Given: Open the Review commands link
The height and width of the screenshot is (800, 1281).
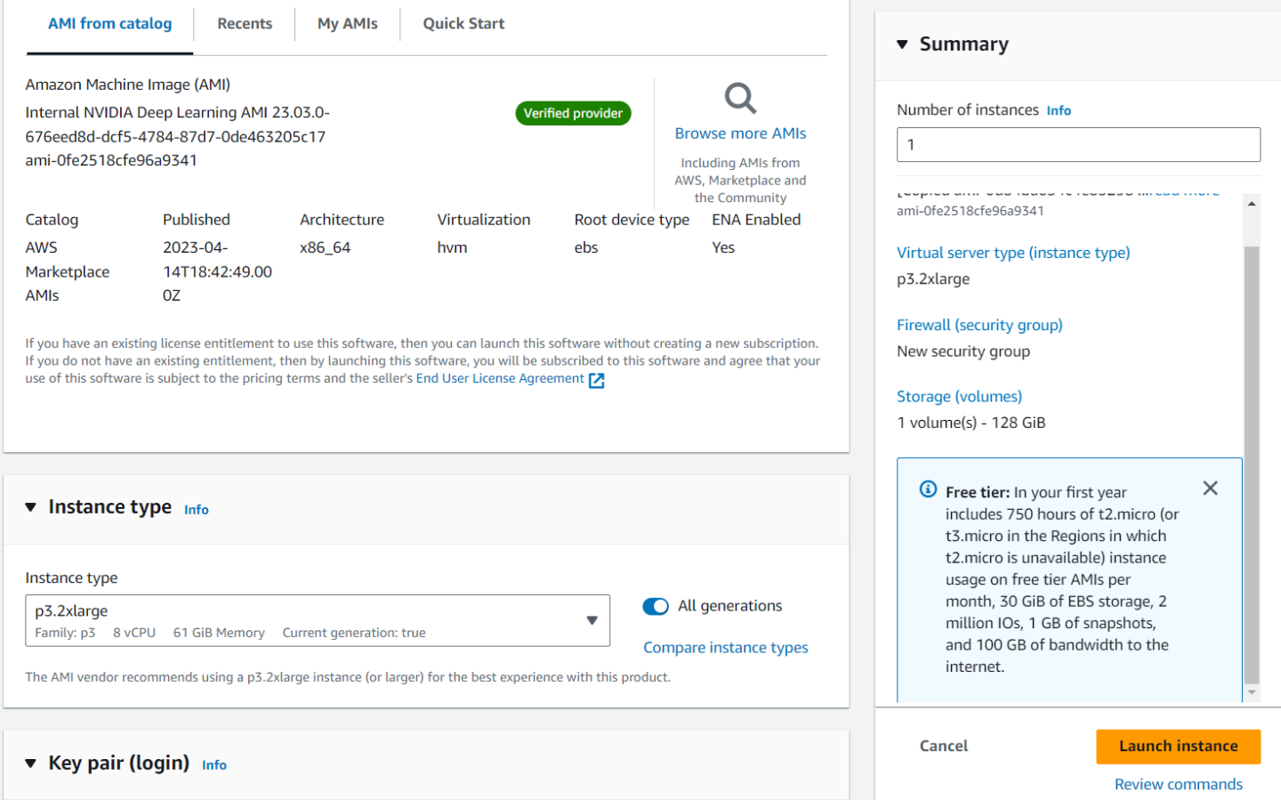Looking at the screenshot, I should (x=1178, y=784).
